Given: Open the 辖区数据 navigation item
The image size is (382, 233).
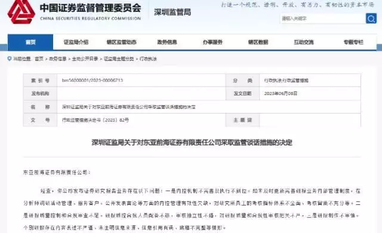Looking at the screenshot, I should pyautogui.click(x=258, y=42).
